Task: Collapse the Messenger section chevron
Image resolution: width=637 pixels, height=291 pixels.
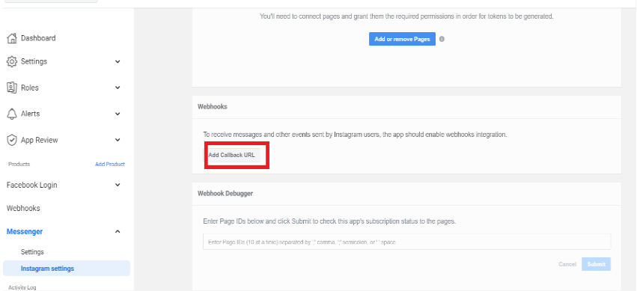Action: [x=118, y=232]
